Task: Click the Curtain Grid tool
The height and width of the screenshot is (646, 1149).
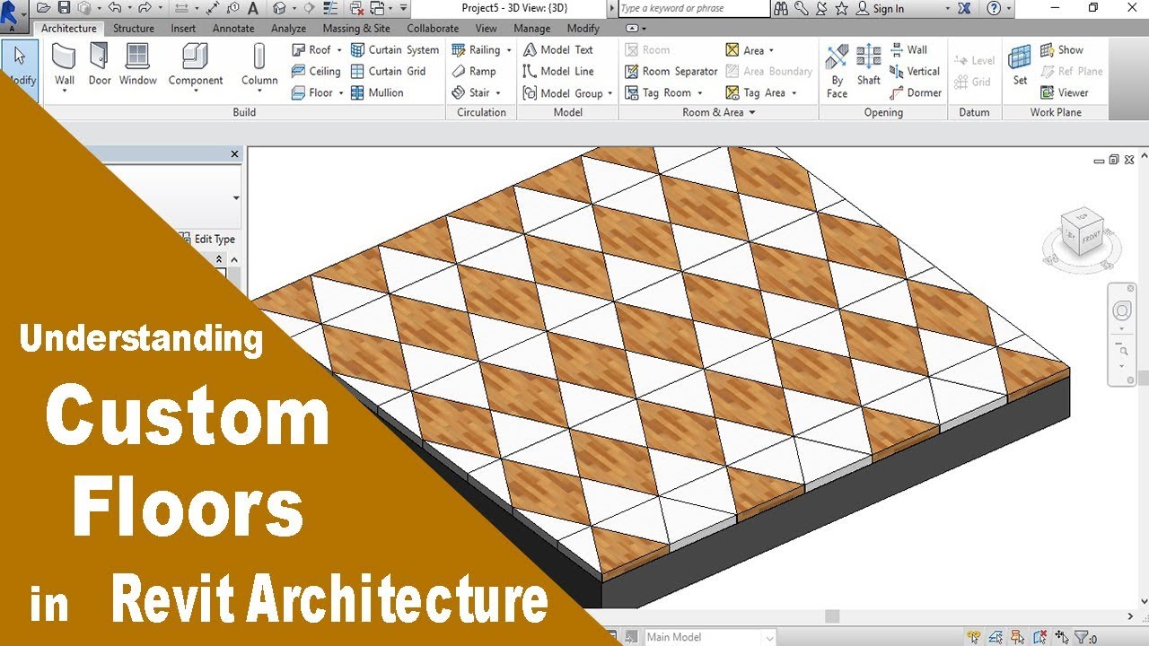Action: (x=388, y=71)
